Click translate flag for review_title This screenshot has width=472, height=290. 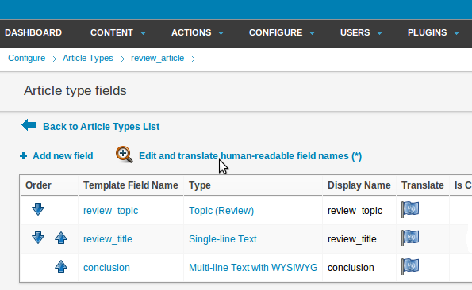410,238
